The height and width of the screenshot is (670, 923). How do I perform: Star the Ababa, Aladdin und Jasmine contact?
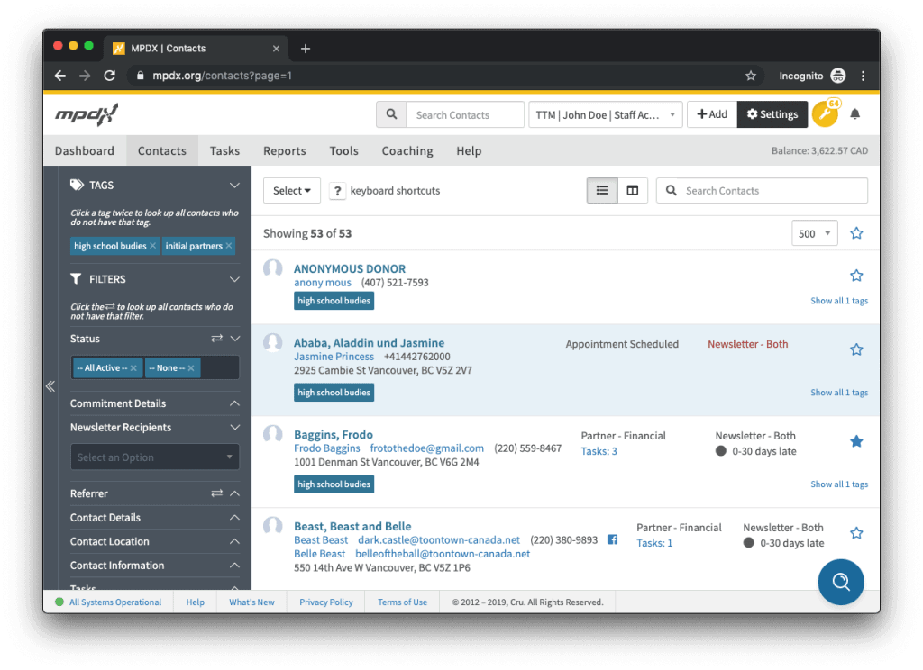[856, 349]
